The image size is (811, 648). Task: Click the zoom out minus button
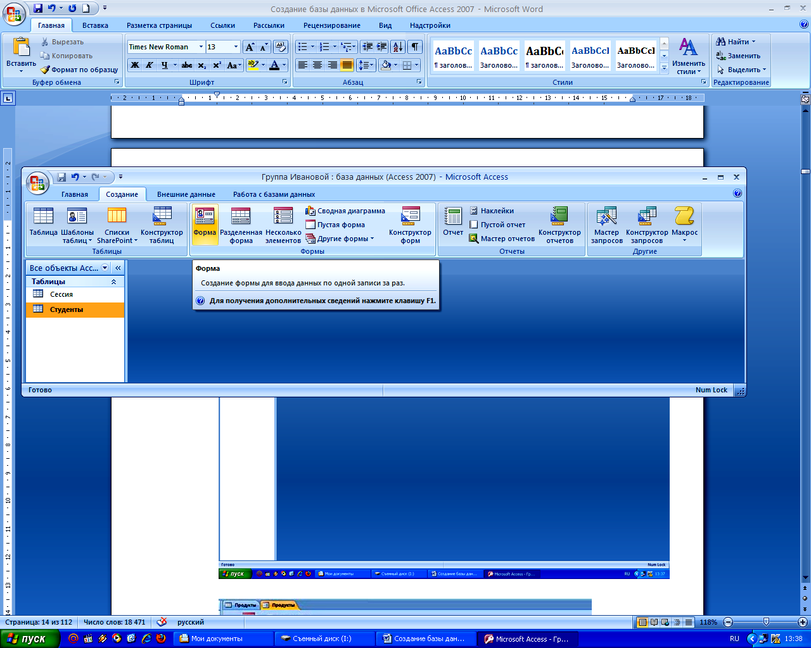click(728, 622)
